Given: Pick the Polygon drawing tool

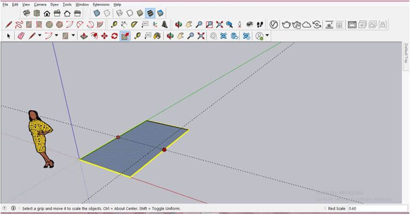Looking at the screenshot, I should [60, 25].
